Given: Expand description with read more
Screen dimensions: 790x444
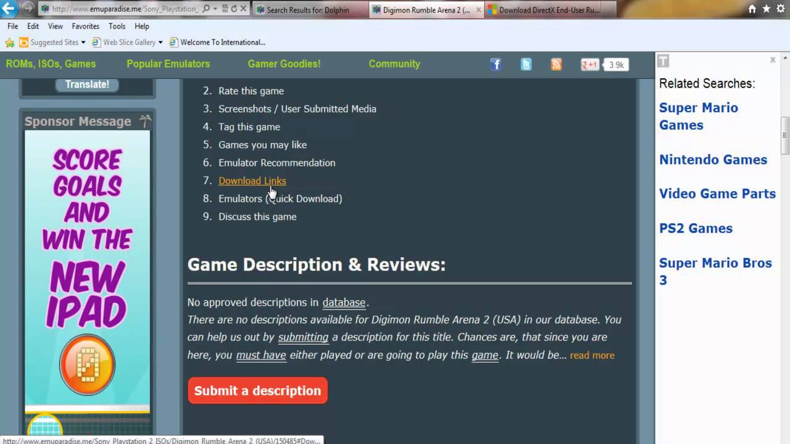Looking at the screenshot, I should click(592, 355).
